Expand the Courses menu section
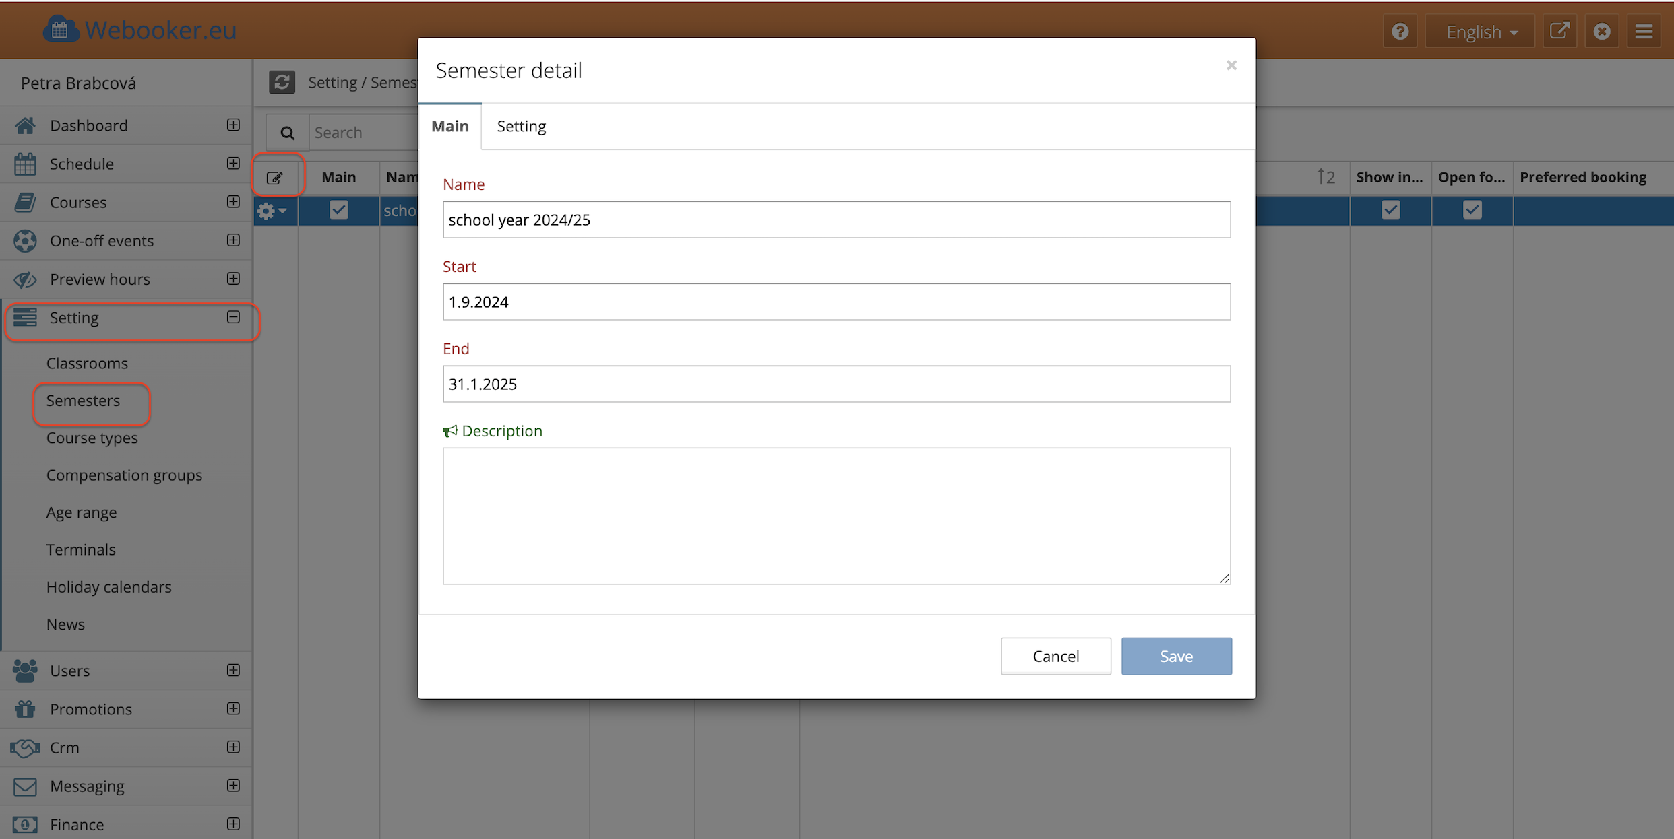This screenshot has width=1674, height=839. coord(233,202)
